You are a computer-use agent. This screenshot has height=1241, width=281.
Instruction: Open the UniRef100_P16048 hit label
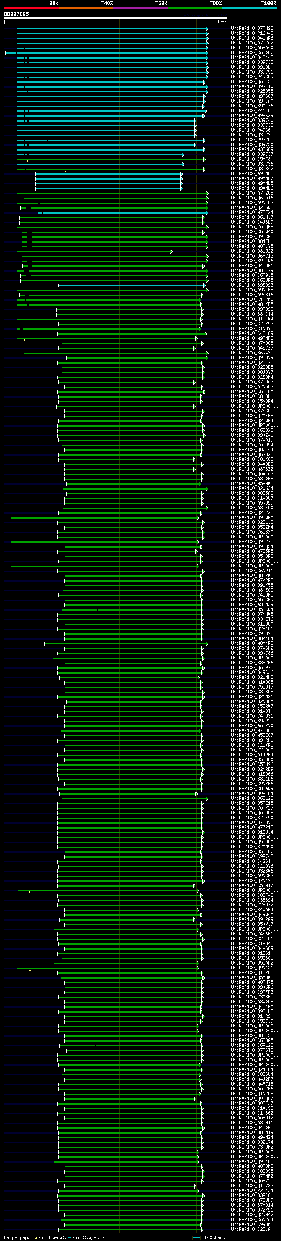pyautogui.click(x=252, y=33)
